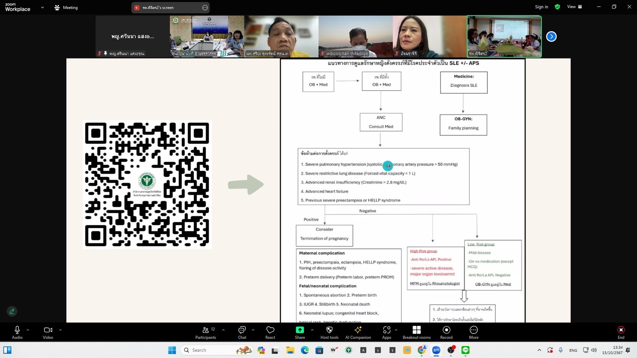
Task: Open the Participants panel
Action: [x=206, y=332]
